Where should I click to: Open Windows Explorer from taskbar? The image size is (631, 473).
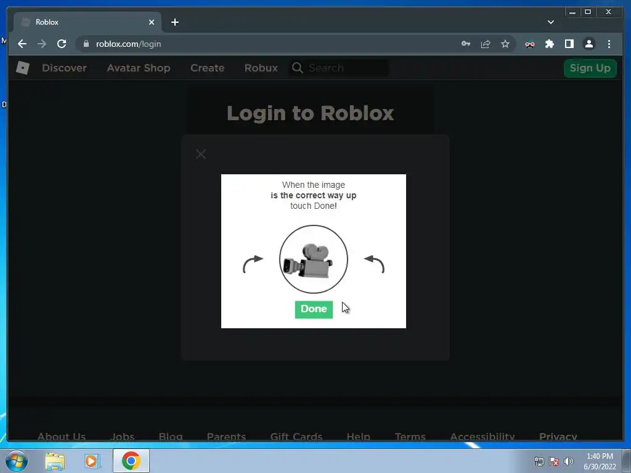[55, 461]
